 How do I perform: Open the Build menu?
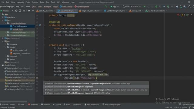[42, 2]
